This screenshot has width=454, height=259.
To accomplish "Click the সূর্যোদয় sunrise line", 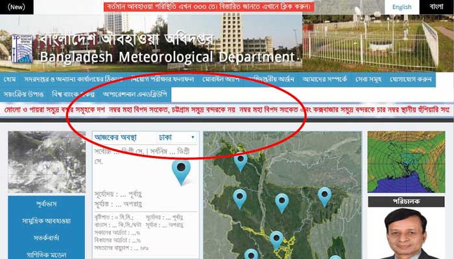I will [x=118, y=194].
